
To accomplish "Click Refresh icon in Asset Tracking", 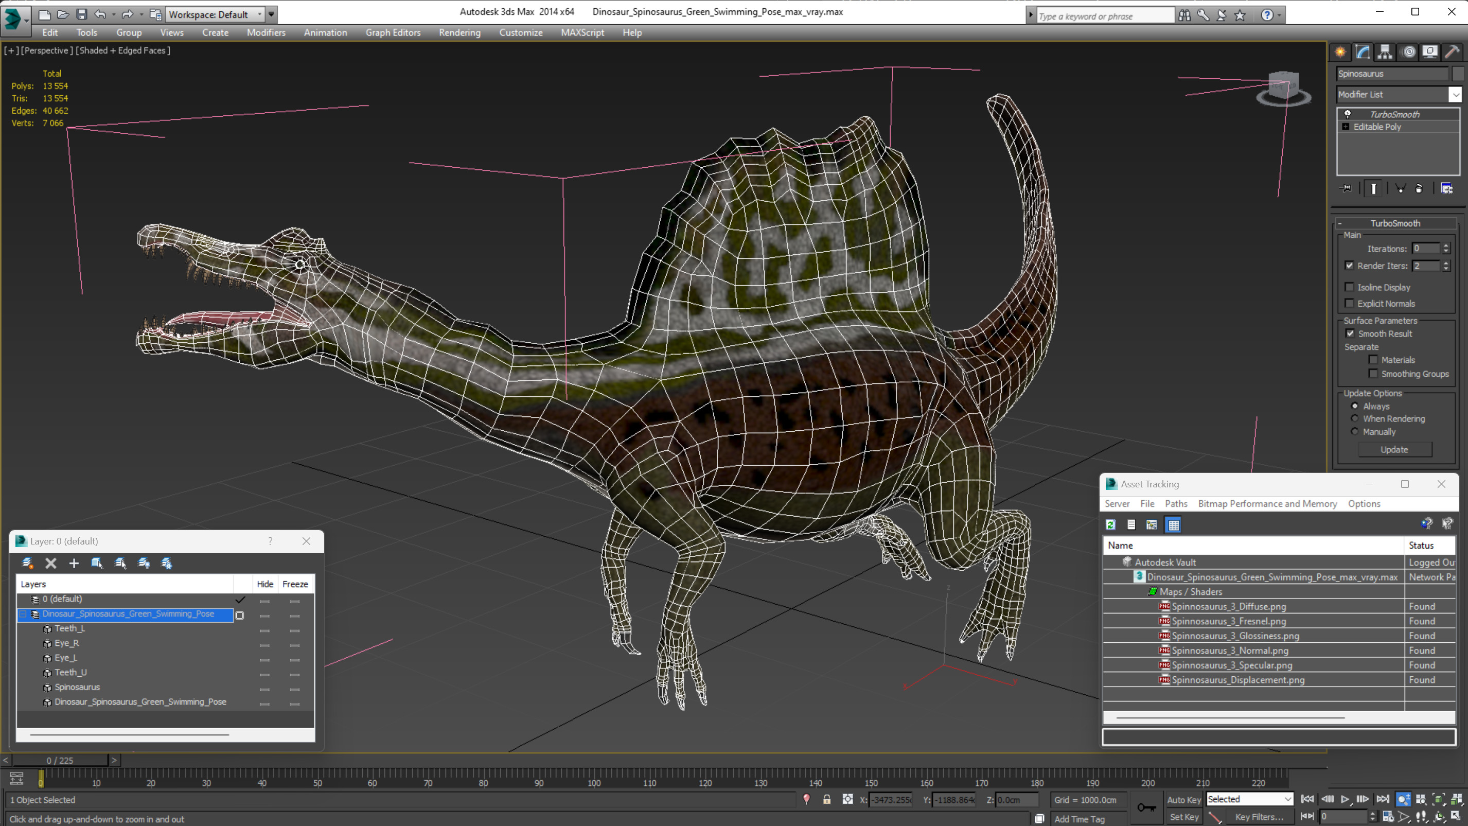I will [x=1111, y=524].
